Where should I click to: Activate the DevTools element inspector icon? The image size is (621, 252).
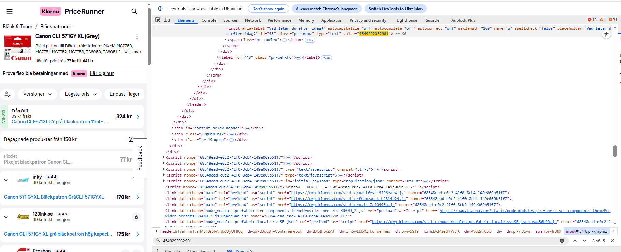(158, 20)
